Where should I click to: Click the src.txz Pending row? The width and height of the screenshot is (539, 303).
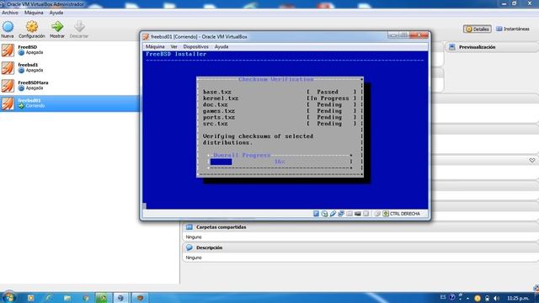(x=280, y=124)
